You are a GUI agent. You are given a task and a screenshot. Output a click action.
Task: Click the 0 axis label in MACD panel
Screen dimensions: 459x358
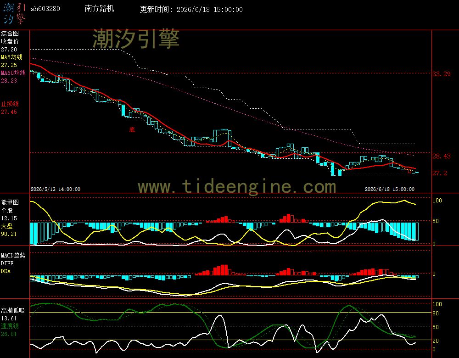tap(434, 274)
